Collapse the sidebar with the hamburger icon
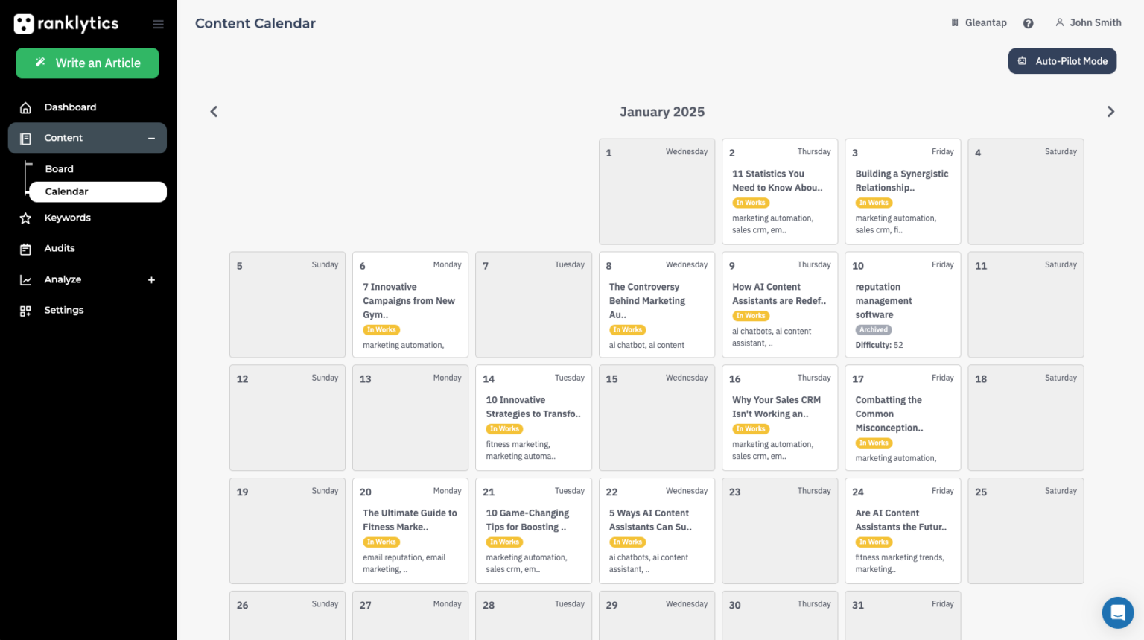The height and width of the screenshot is (640, 1144). [x=158, y=23]
